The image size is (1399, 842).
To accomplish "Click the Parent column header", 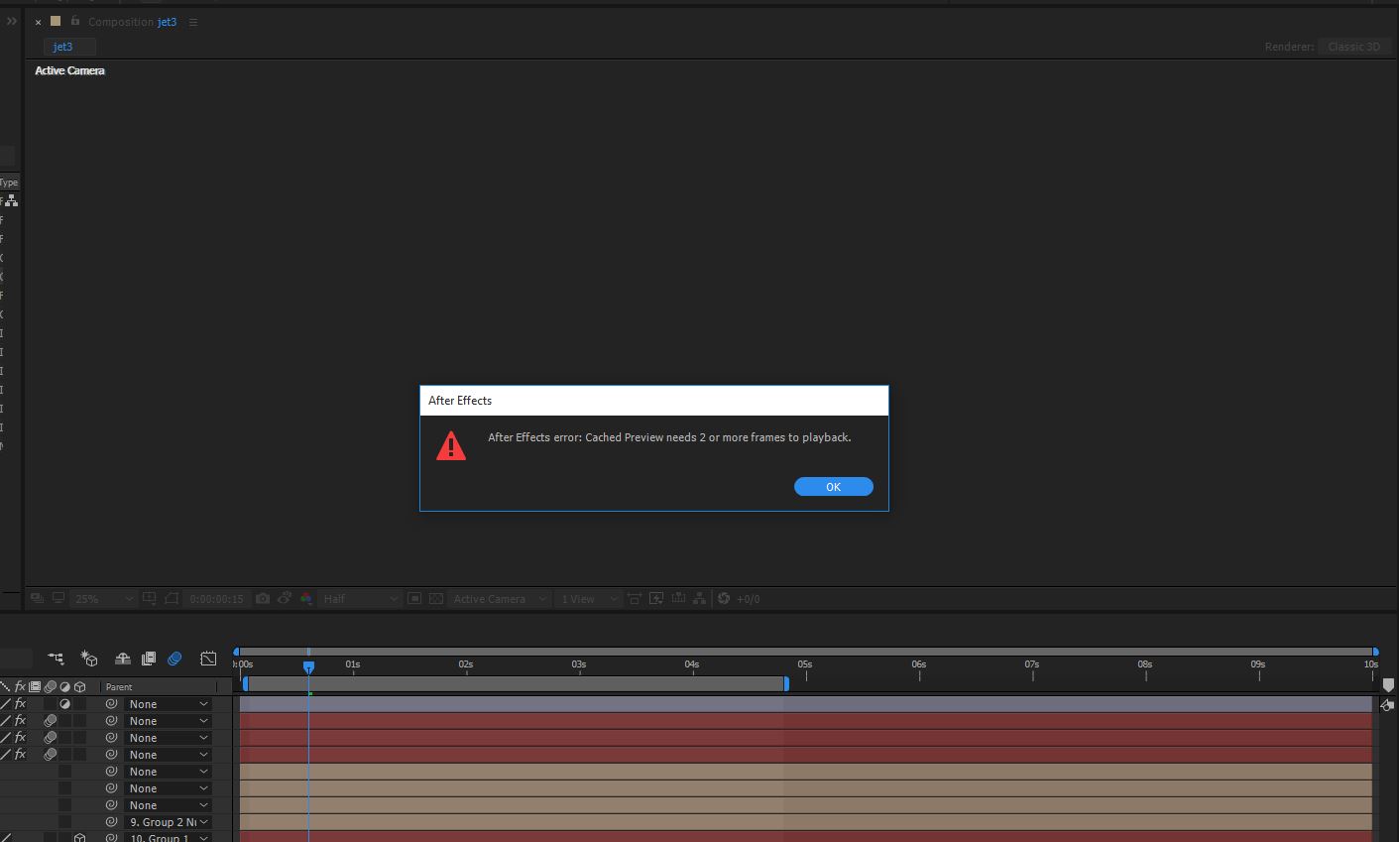I will (x=119, y=686).
